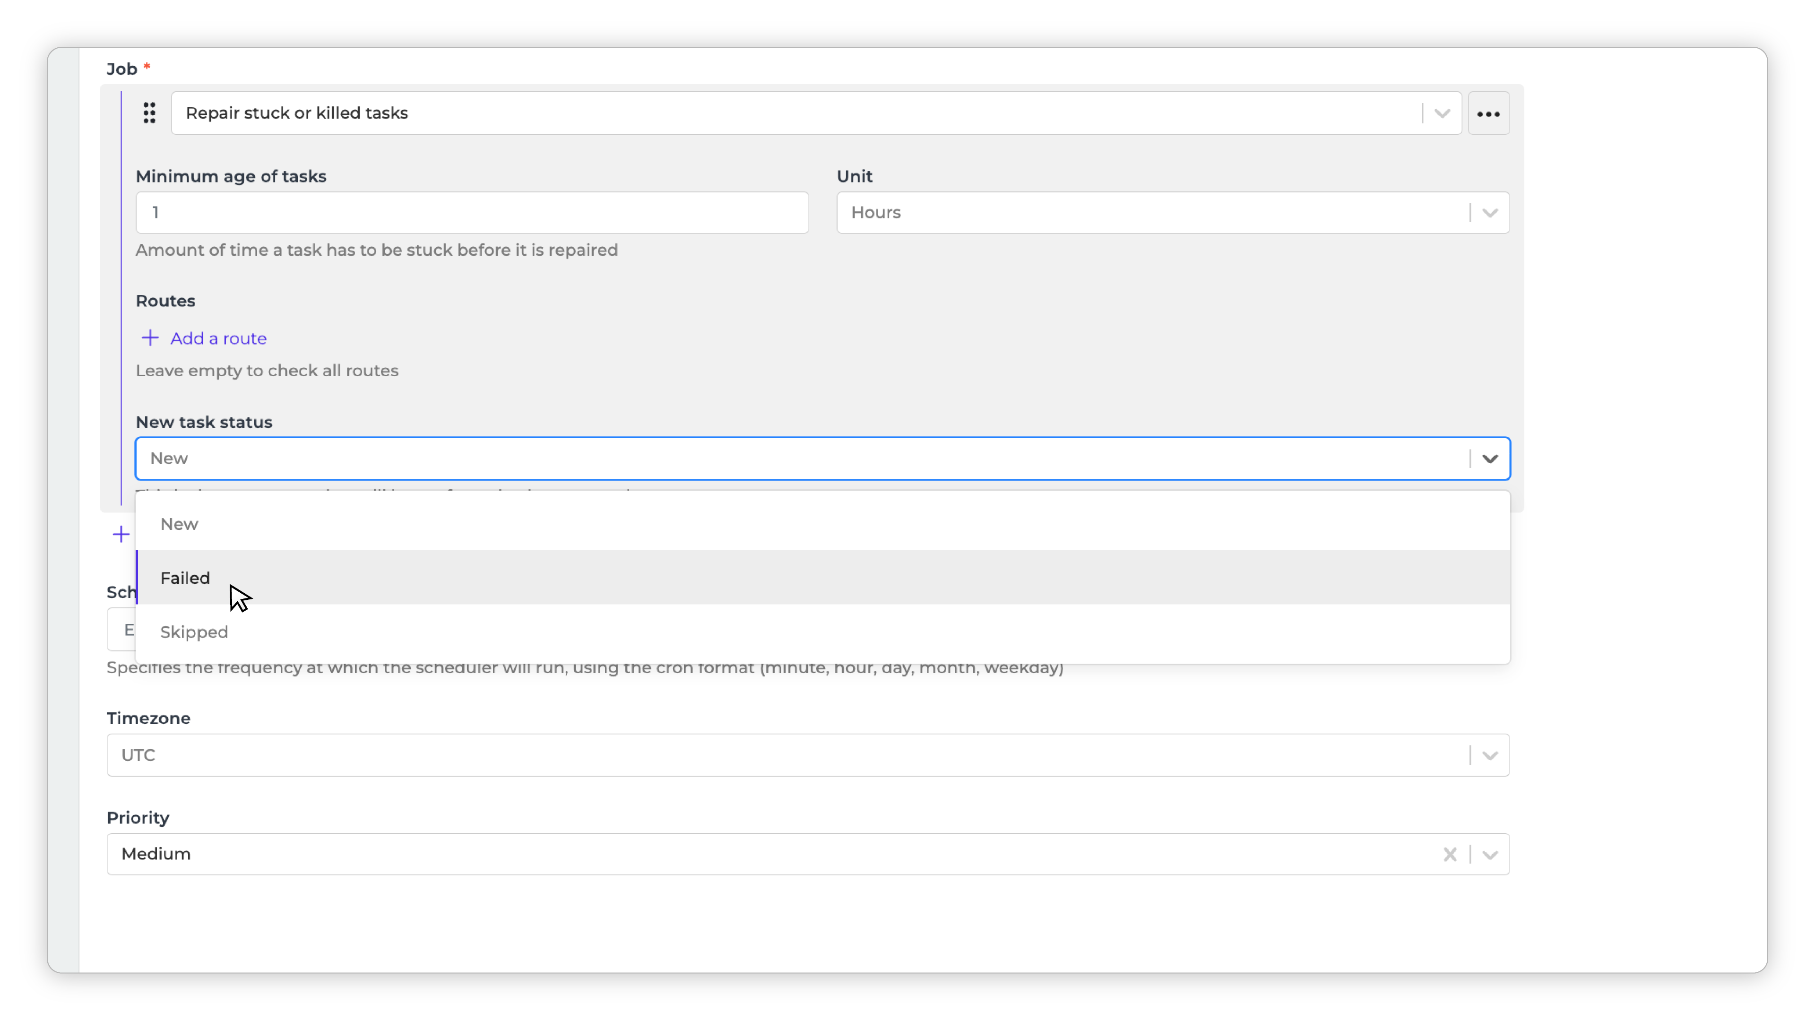The height and width of the screenshot is (1021, 1815).
Task: Click the Add a route link
Action: click(x=218, y=338)
